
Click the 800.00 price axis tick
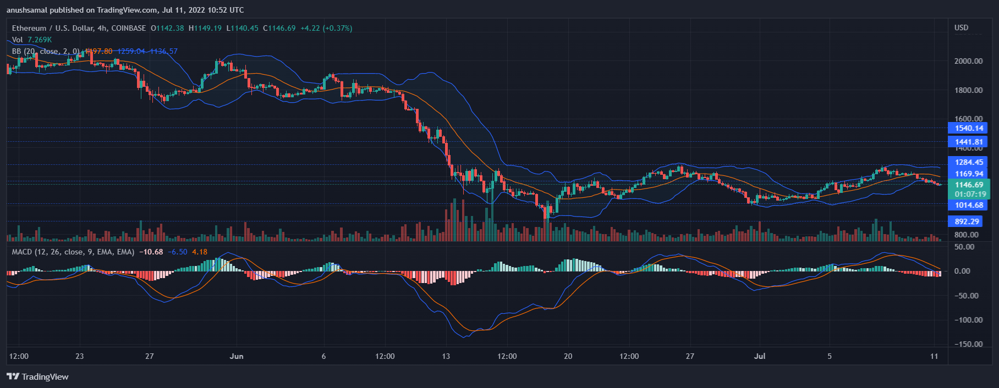[967, 235]
